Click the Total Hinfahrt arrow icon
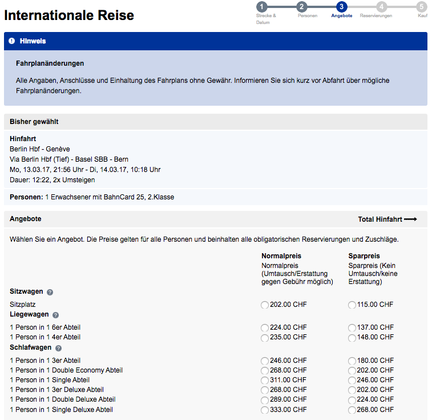432x420 pixels. (x=411, y=219)
